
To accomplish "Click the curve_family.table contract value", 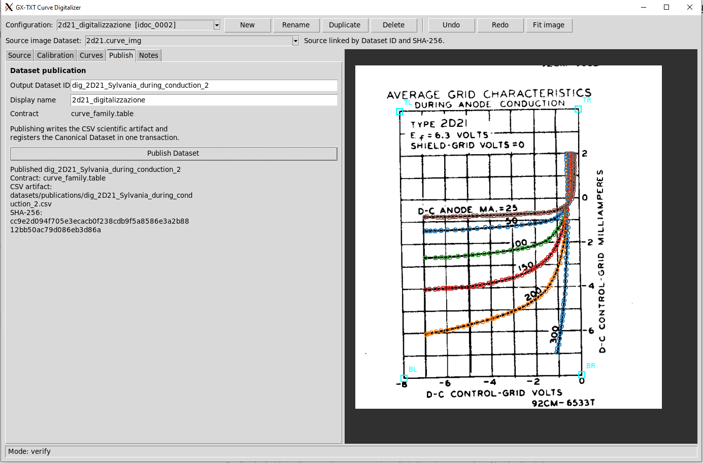I will click(103, 114).
